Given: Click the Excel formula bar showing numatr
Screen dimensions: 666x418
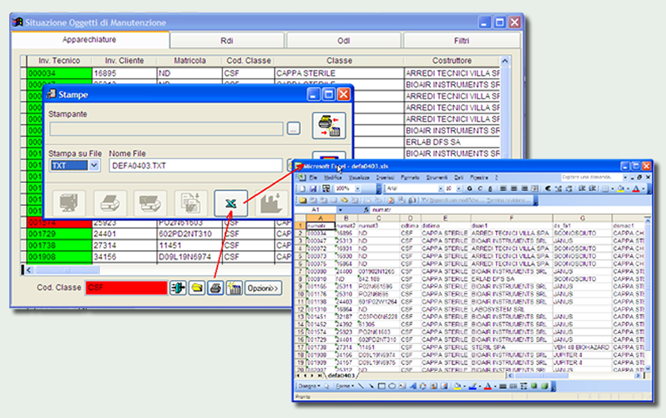Looking at the screenshot, I should coord(509,210).
